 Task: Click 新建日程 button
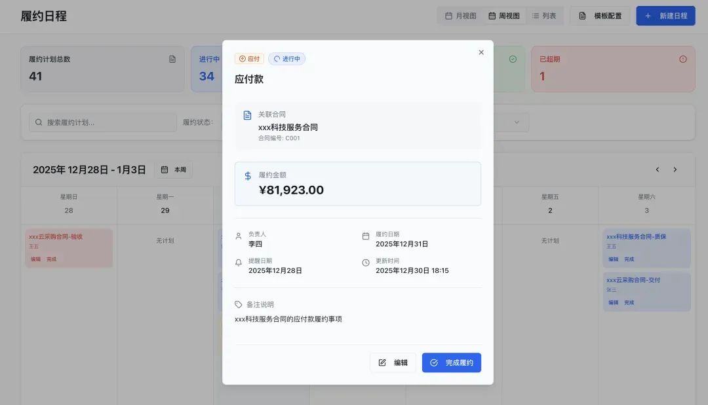pyautogui.click(x=665, y=16)
